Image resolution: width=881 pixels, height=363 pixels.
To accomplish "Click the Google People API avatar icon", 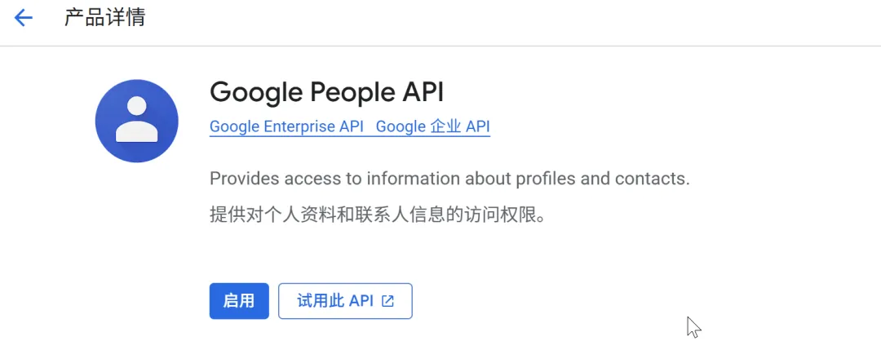I will (137, 121).
